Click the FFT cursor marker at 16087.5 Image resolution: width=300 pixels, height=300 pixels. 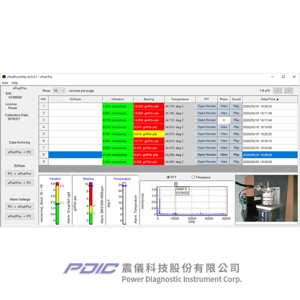[x=176, y=184]
